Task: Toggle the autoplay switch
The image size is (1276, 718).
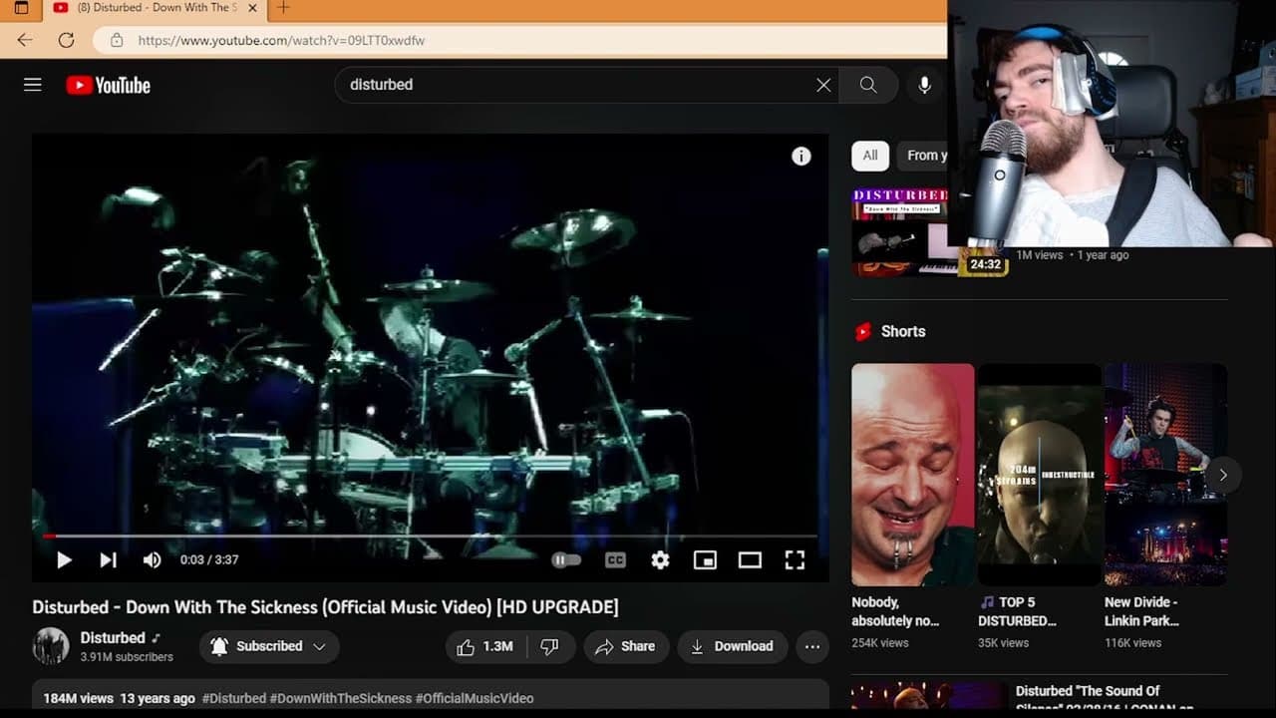Action: [x=566, y=560]
